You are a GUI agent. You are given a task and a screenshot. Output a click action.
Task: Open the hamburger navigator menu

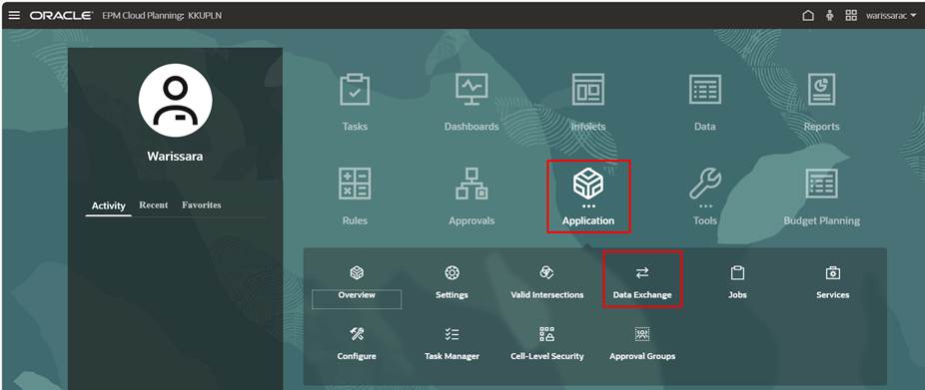[x=14, y=15]
